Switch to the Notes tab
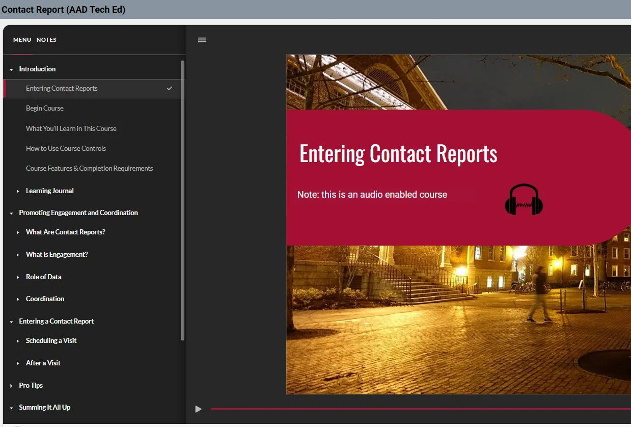Image resolution: width=631 pixels, height=427 pixels. tap(46, 40)
